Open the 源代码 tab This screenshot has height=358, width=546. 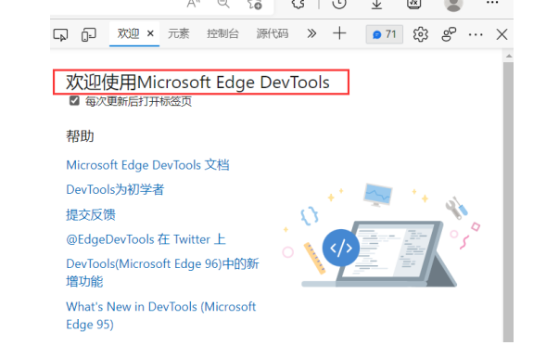coord(273,33)
